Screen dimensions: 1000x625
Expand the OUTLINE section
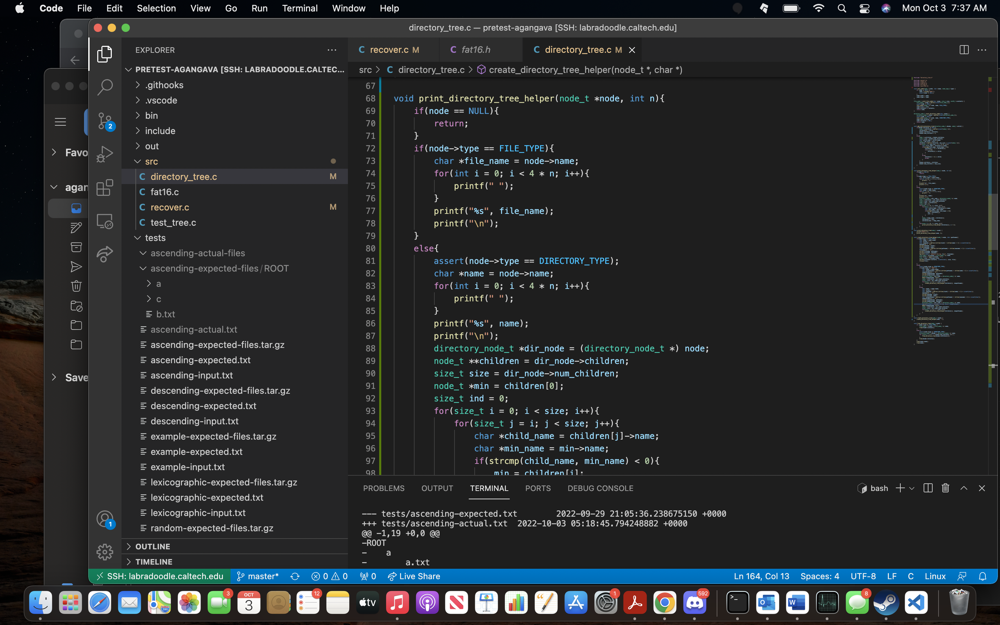pos(152,547)
